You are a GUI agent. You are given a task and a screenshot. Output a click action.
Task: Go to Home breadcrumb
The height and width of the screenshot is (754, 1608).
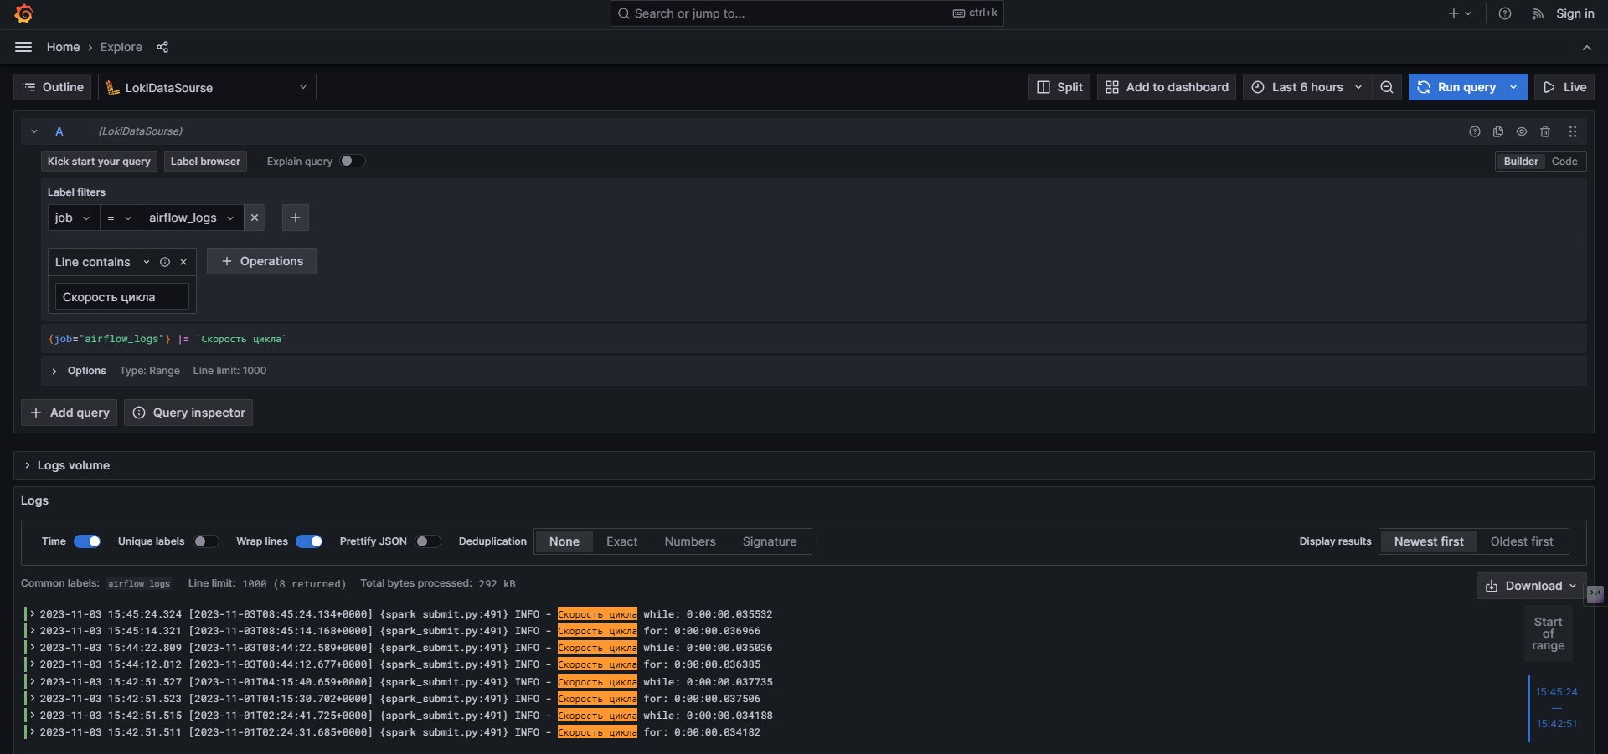[63, 47]
